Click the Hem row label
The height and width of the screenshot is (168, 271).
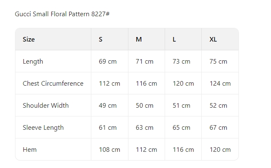click(30, 150)
